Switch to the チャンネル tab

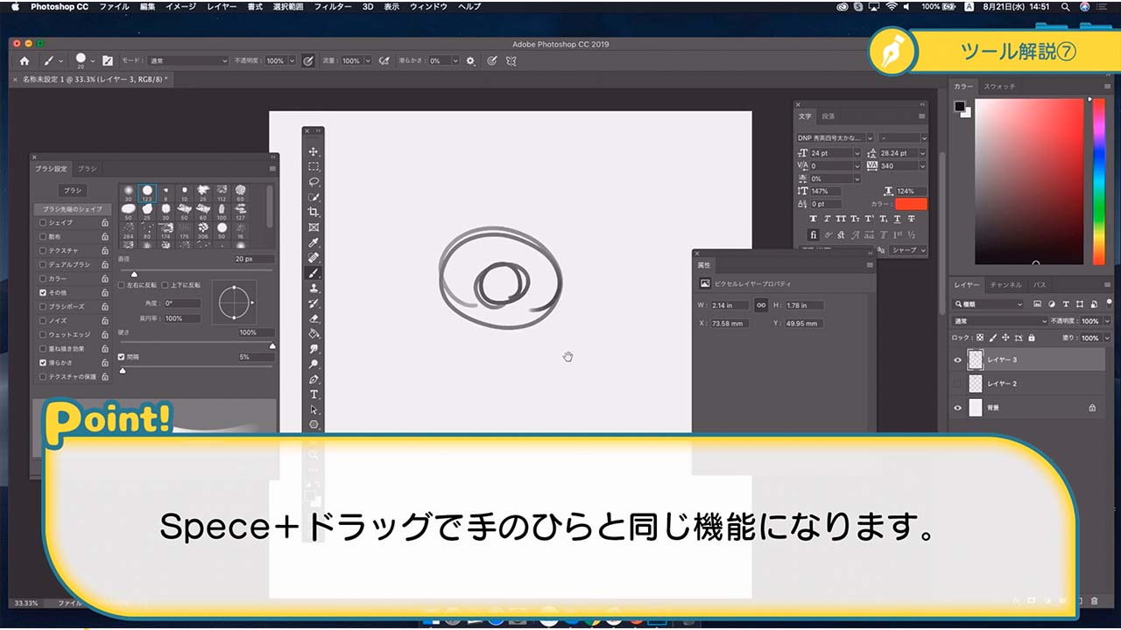coord(1005,285)
